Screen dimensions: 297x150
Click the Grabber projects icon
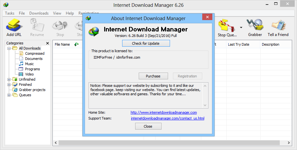click(x=15, y=90)
